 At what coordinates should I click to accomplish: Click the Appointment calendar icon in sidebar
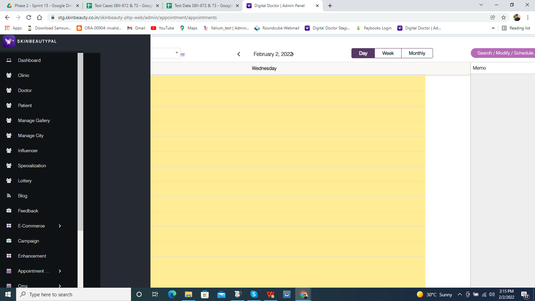(x=9, y=271)
